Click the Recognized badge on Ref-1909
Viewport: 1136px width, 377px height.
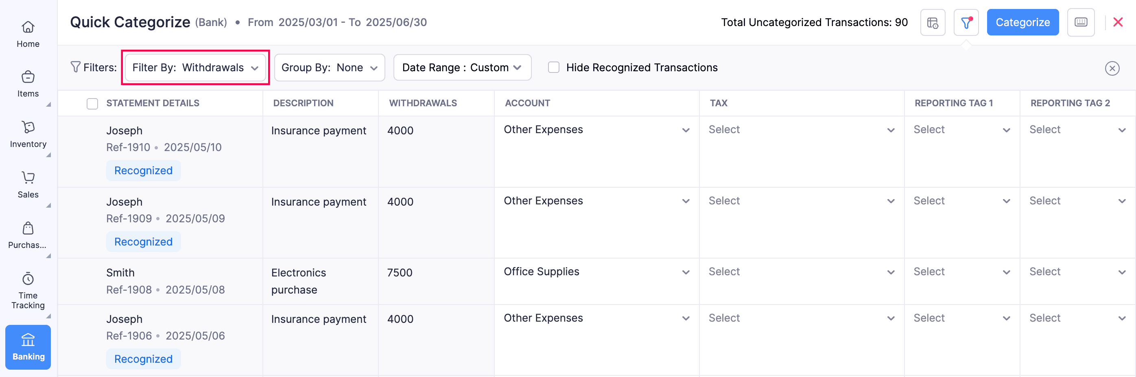coord(143,241)
